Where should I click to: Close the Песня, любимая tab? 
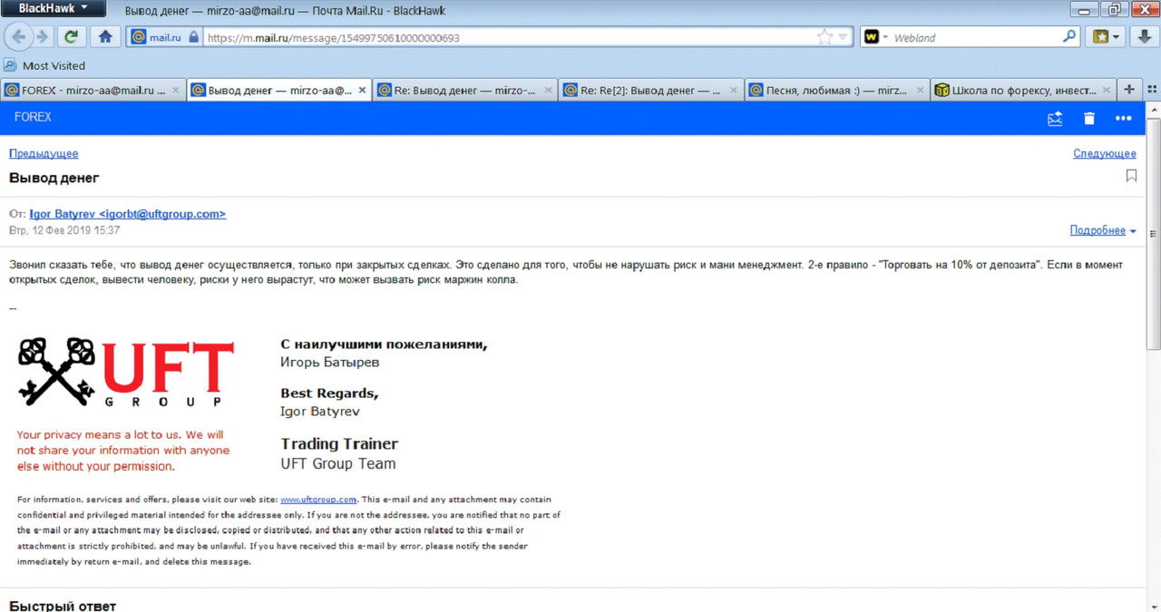pyautogui.click(x=921, y=90)
